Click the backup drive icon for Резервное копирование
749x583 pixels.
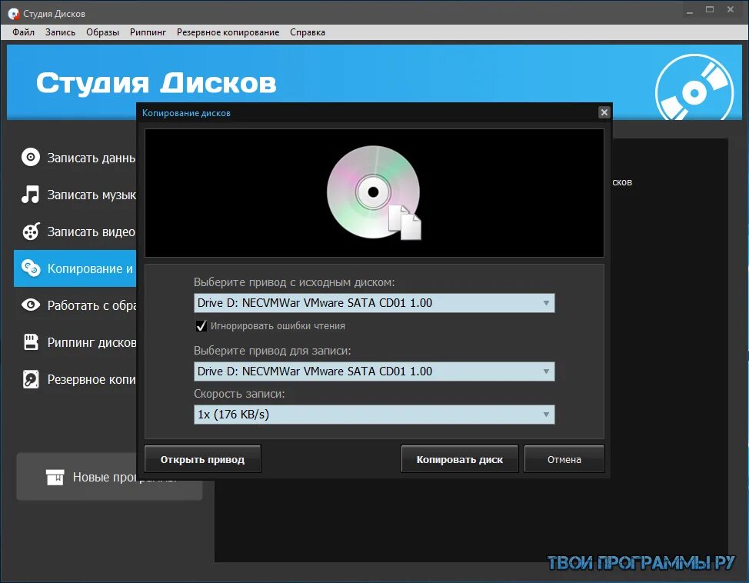[31, 379]
